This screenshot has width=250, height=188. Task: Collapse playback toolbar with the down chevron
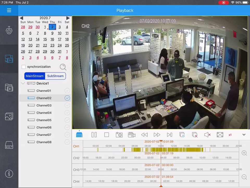click(x=244, y=135)
